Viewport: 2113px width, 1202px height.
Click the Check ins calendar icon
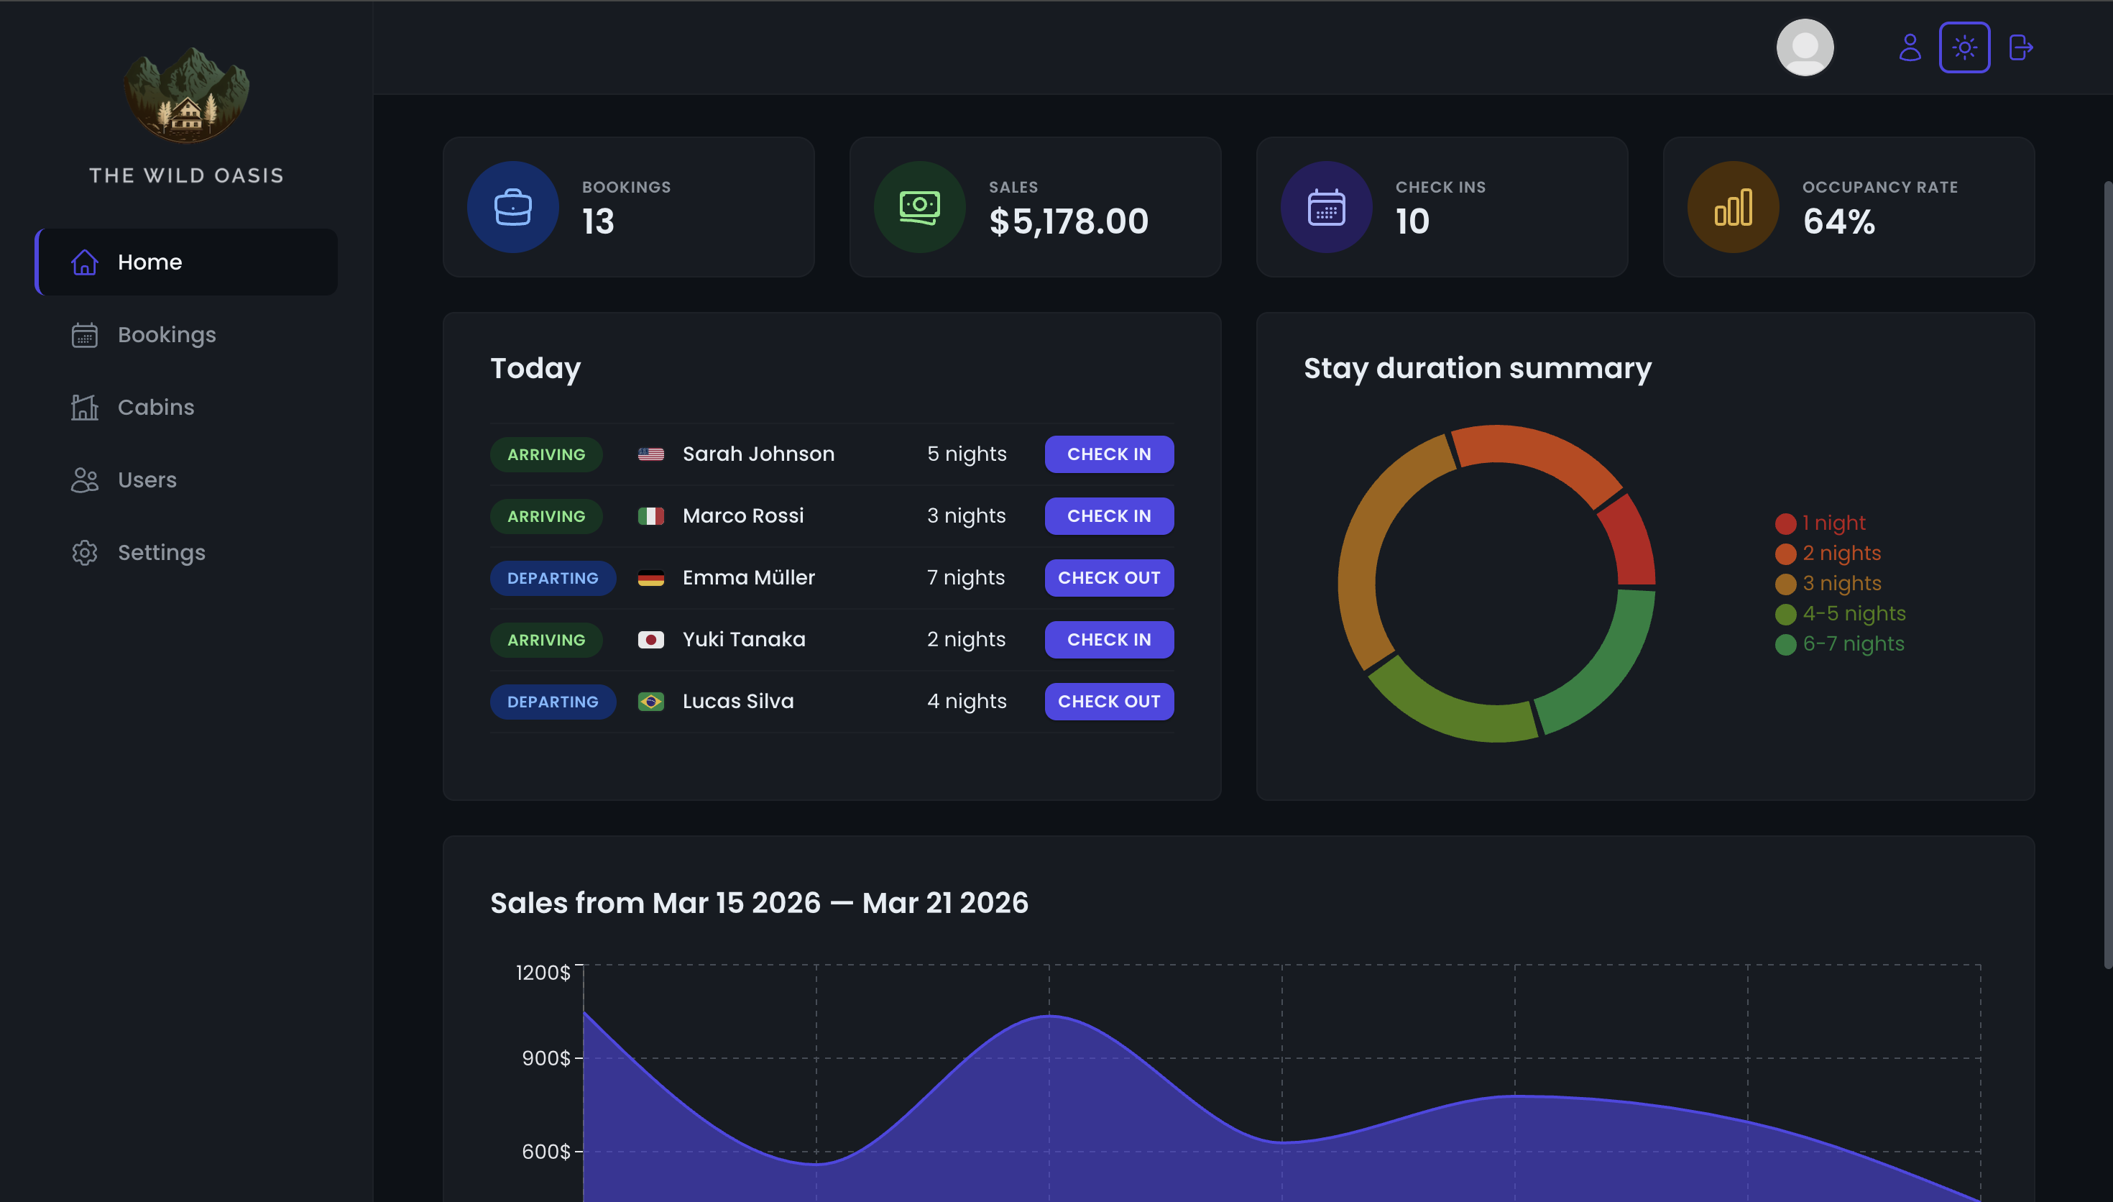click(x=1326, y=207)
